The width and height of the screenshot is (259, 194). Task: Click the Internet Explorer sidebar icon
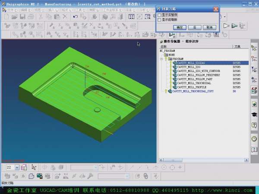(x=255, y=104)
